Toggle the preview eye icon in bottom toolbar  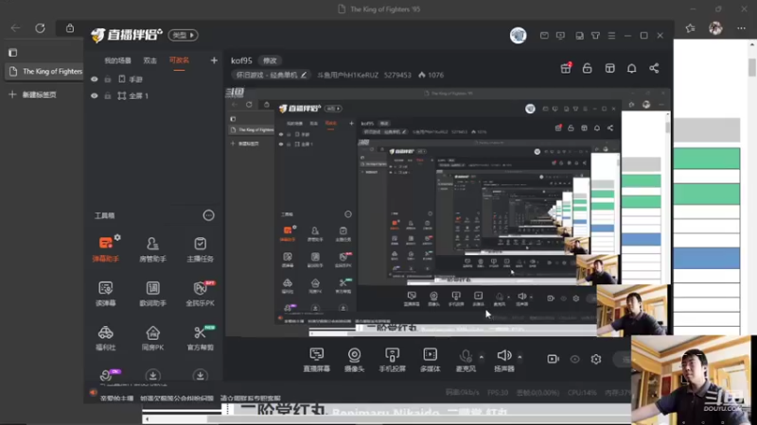pos(574,359)
